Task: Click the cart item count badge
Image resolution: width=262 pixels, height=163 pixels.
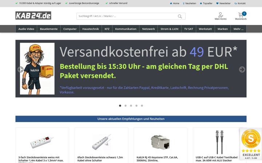Action: pos(244,14)
